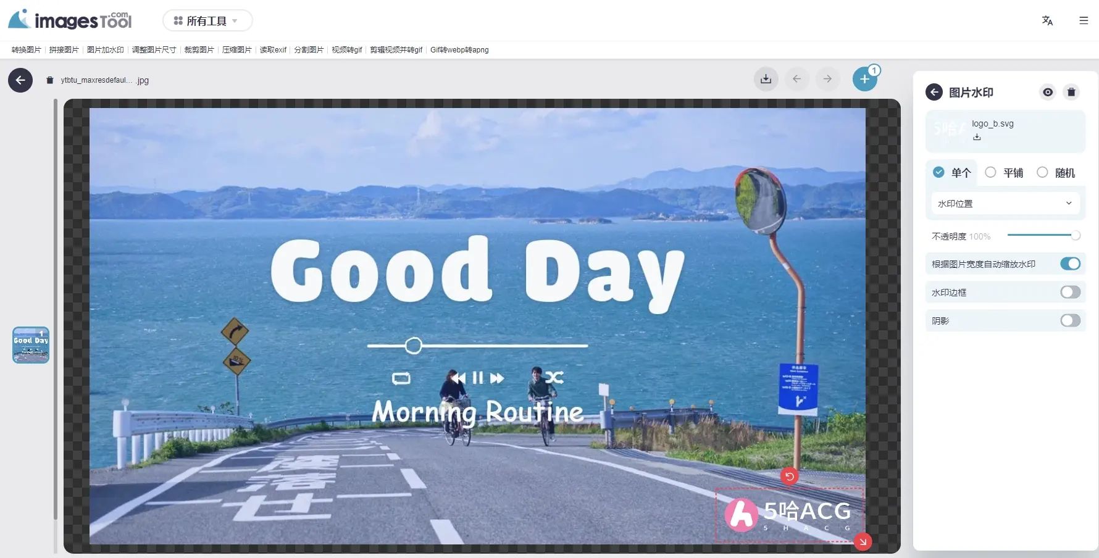
Task: Open the 视频转gif tool
Action: point(346,50)
